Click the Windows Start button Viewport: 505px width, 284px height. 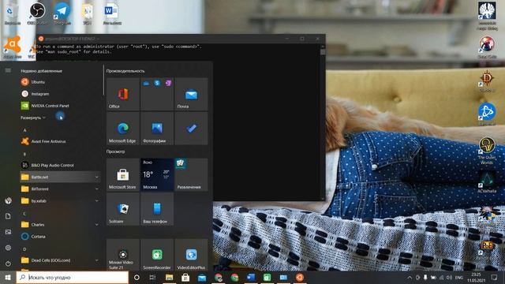[x=8, y=277]
